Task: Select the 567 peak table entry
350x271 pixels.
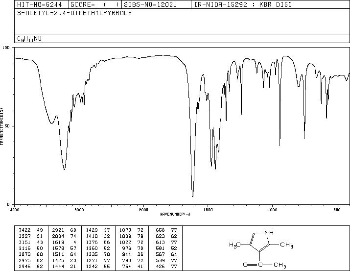Action: 167,254
